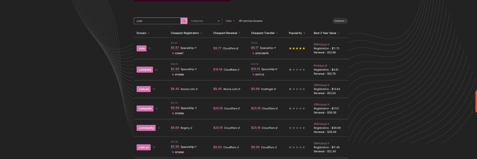
Task: Copy the COM67 coupon code tag
Action: (178, 53)
